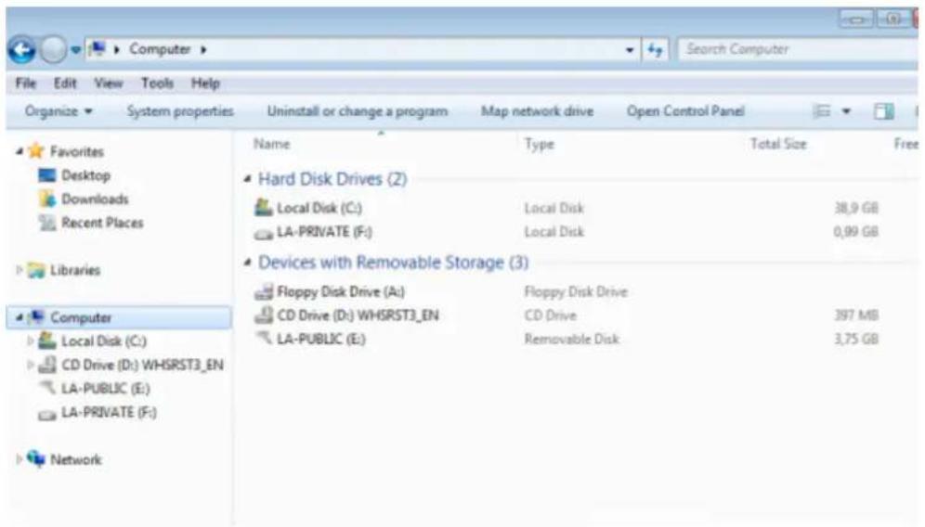
Task: Open the View menu
Action: (109, 84)
